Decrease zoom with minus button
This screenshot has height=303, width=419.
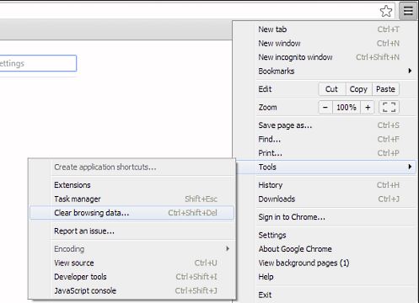click(325, 107)
